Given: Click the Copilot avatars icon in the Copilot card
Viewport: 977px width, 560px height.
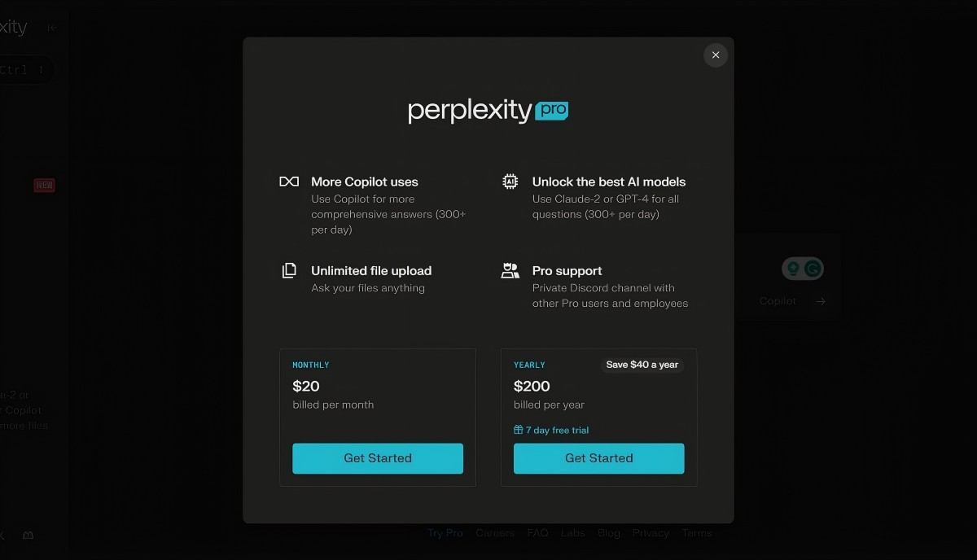Looking at the screenshot, I should [802, 268].
